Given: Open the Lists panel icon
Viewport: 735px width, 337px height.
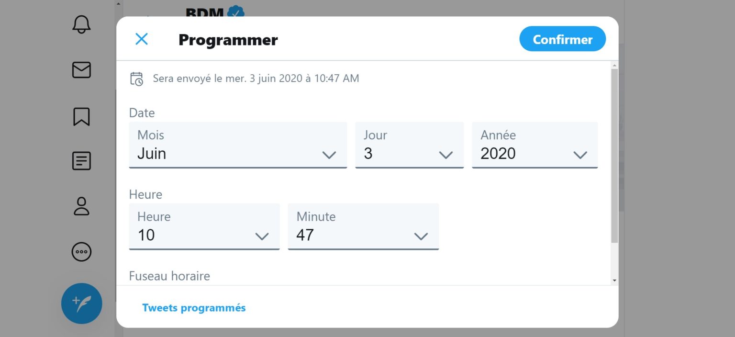Looking at the screenshot, I should 81,161.
